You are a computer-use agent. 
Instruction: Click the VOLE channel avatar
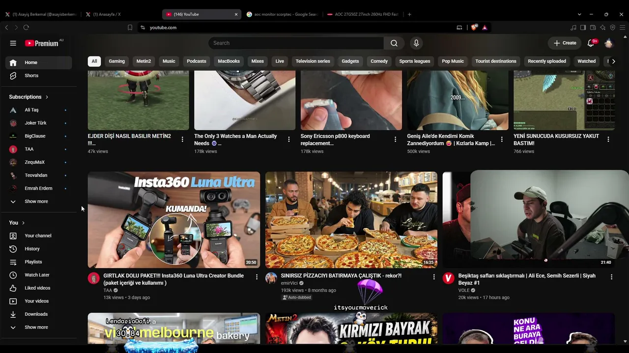(x=449, y=278)
